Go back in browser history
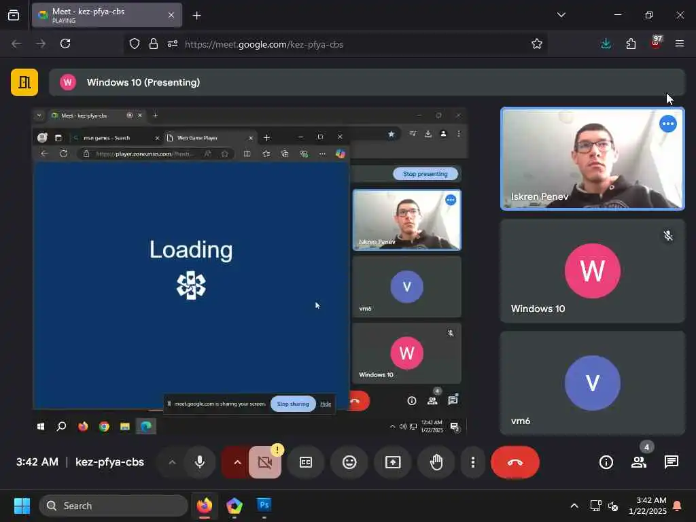The height and width of the screenshot is (522, 696). point(16,43)
